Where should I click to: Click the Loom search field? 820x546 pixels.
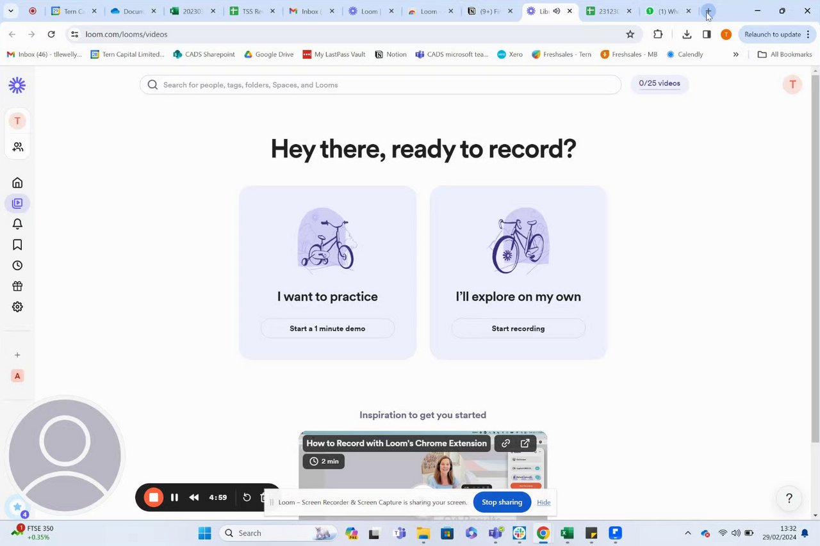coord(381,84)
